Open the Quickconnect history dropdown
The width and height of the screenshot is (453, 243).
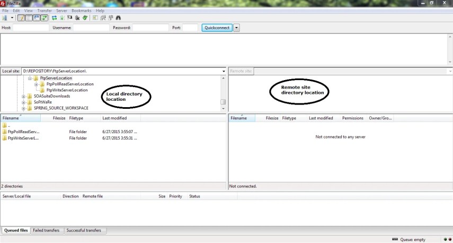point(237,28)
